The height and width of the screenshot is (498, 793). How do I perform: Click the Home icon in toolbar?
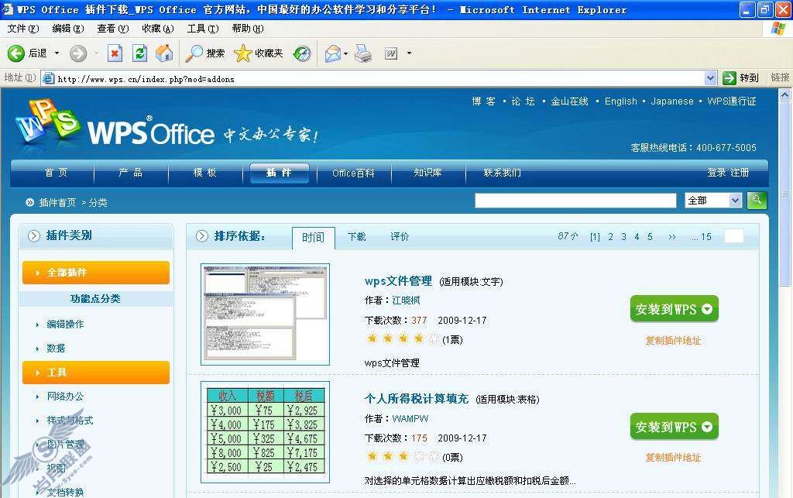[164, 53]
